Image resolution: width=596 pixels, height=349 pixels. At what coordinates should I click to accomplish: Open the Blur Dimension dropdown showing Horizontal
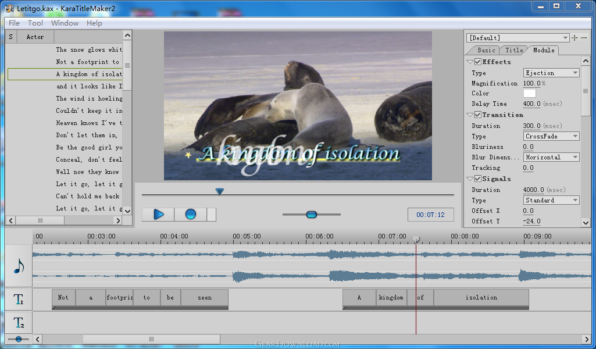tap(551, 158)
